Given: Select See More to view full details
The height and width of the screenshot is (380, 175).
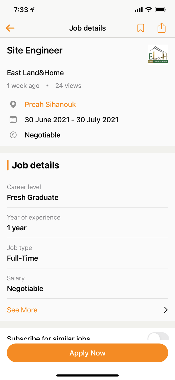Looking at the screenshot, I should (22, 310).
